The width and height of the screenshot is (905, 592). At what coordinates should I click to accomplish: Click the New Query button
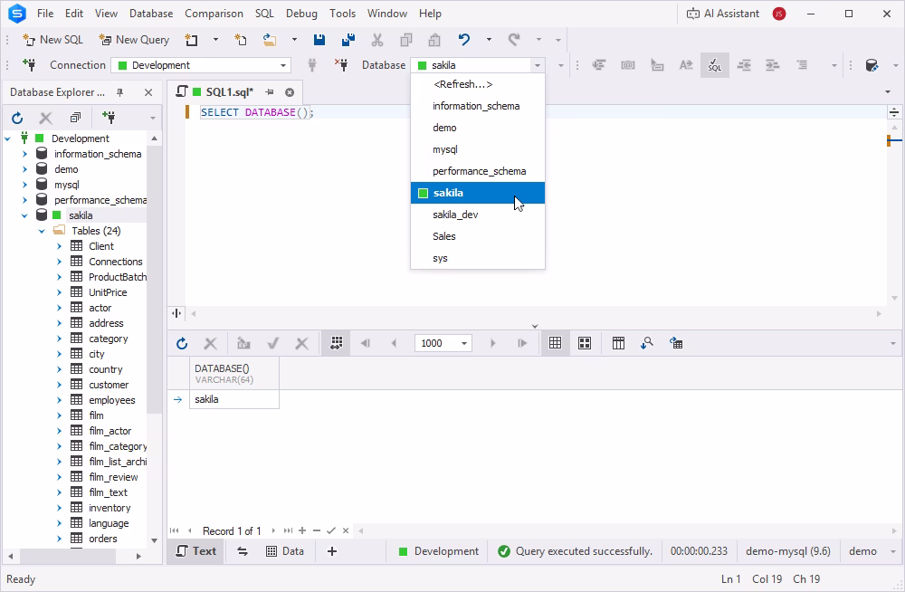pos(134,40)
